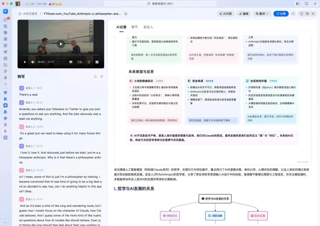Screen dimensions: 320x226
Task: Enter fullscreen from the video player
Action: coord(97,62)
